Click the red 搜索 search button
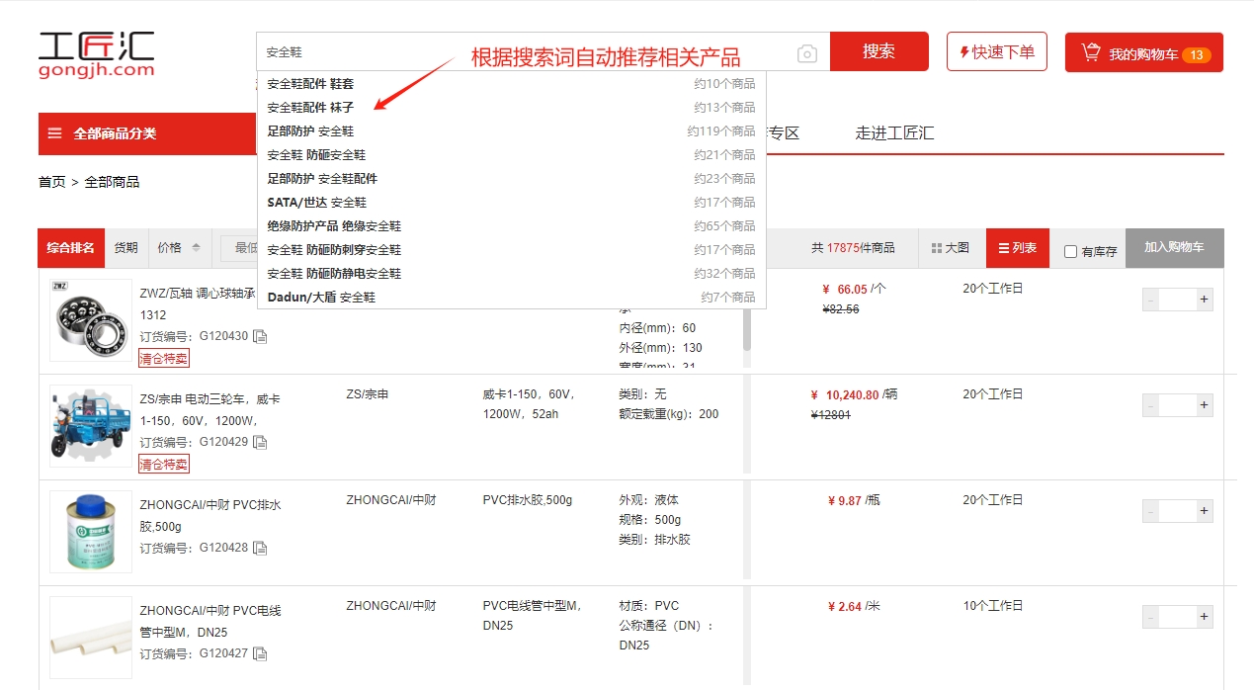1254x690 pixels. (878, 51)
